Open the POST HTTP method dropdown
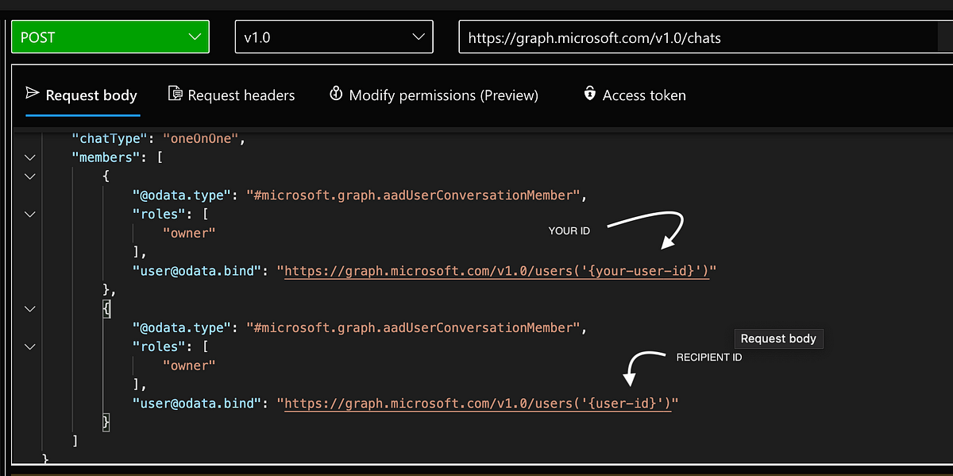The width and height of the screenshot is (953, 476). 110,37
